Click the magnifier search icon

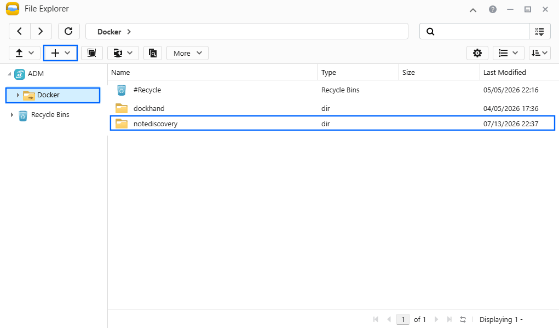tap(430, 31)
